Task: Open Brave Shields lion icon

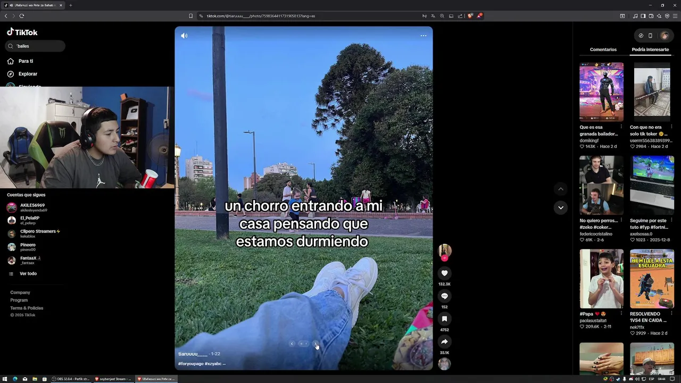Action: 470,16
